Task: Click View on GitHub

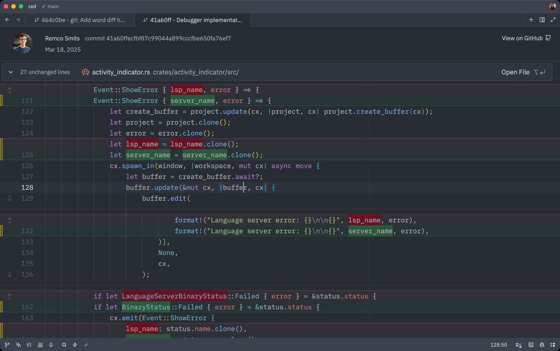Action: [526, 38]
